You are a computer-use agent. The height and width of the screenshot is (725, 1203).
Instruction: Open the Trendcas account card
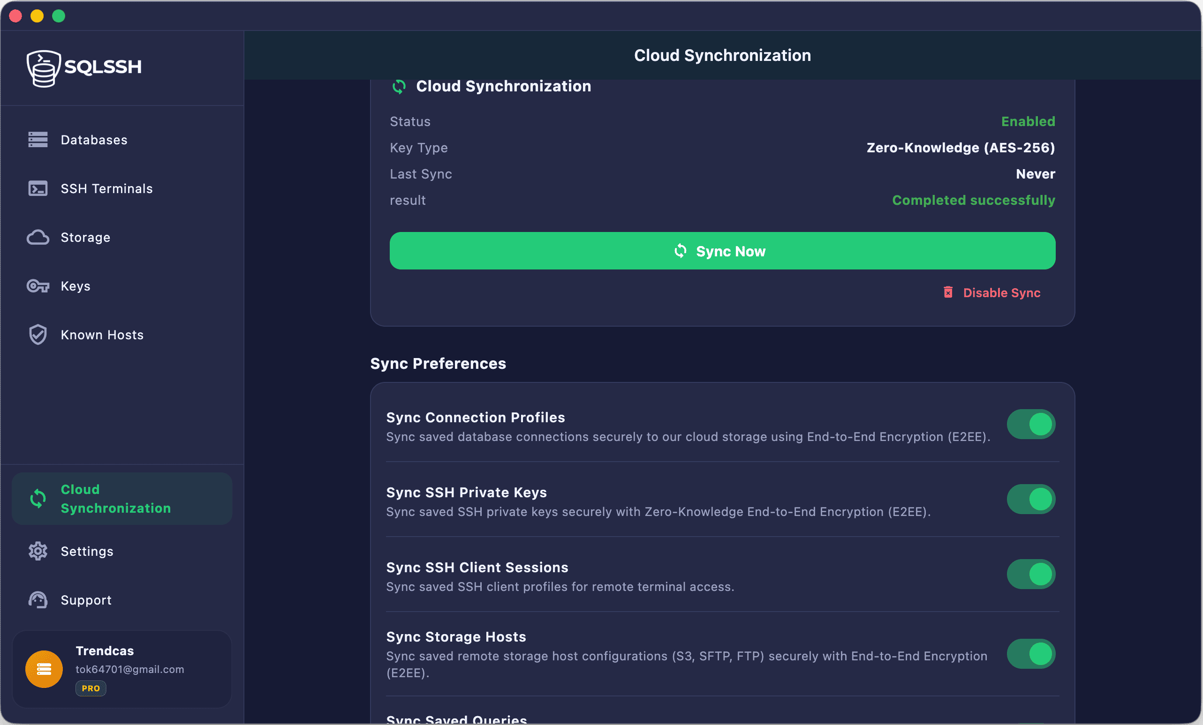[x=122, y=669]
